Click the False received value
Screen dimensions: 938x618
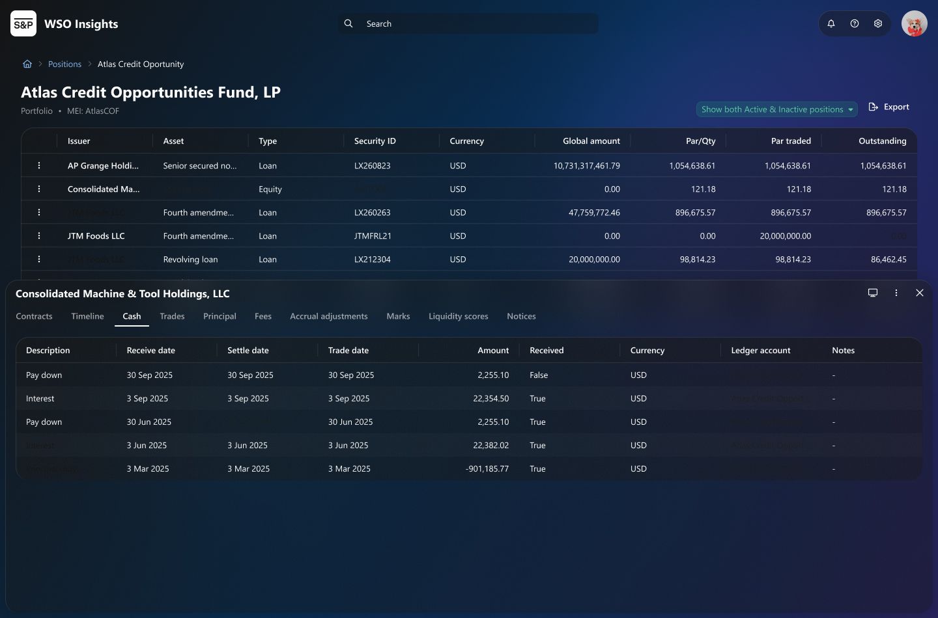click(539, 375)
